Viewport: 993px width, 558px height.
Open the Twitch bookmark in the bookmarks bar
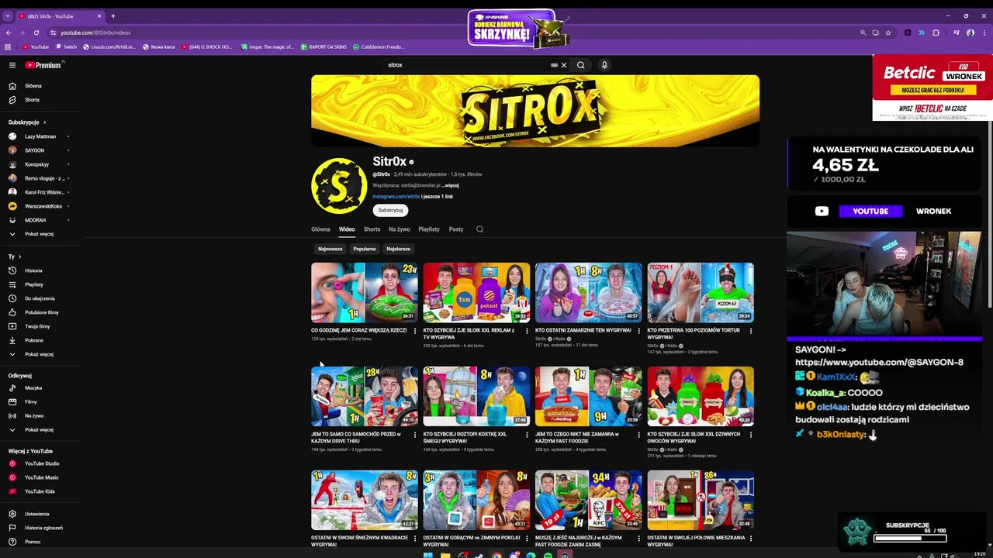pyautogui.click(x=66, y=46)
